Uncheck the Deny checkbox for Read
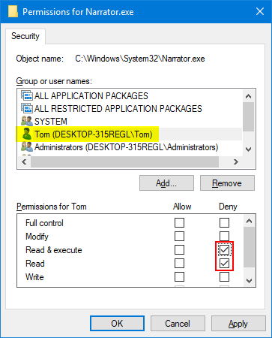The width and height of the screenshot is (272, 338). pyautogui.click(x=224, y=263)
